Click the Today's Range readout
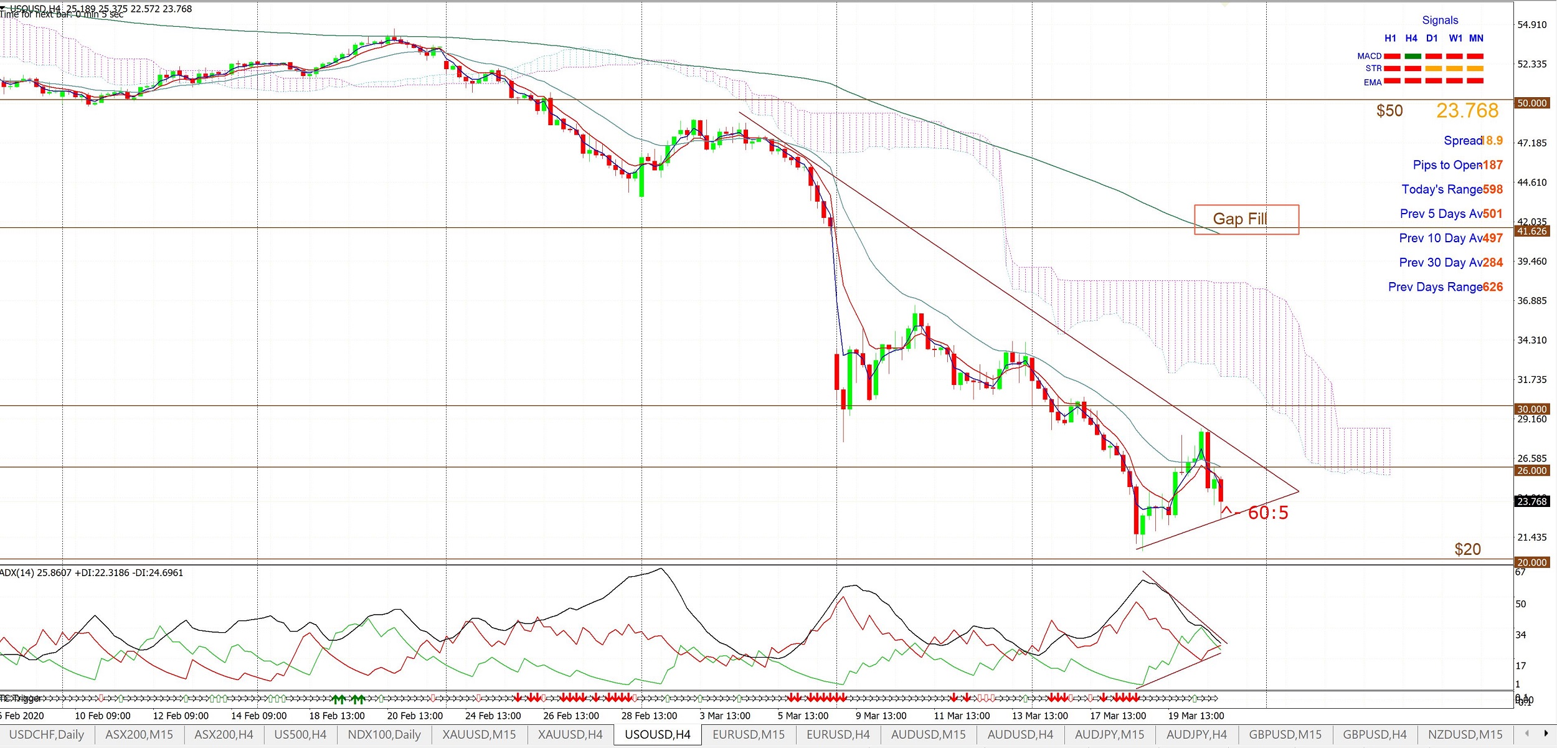The height and width of the screenshot is (748, 1557). coord(1452,189)
